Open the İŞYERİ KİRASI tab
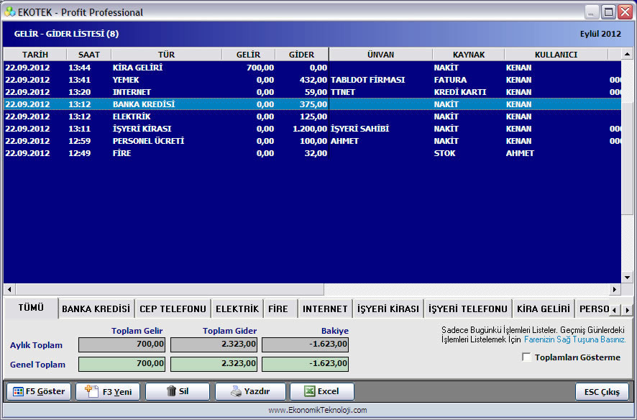 click(x=388, y=309)
